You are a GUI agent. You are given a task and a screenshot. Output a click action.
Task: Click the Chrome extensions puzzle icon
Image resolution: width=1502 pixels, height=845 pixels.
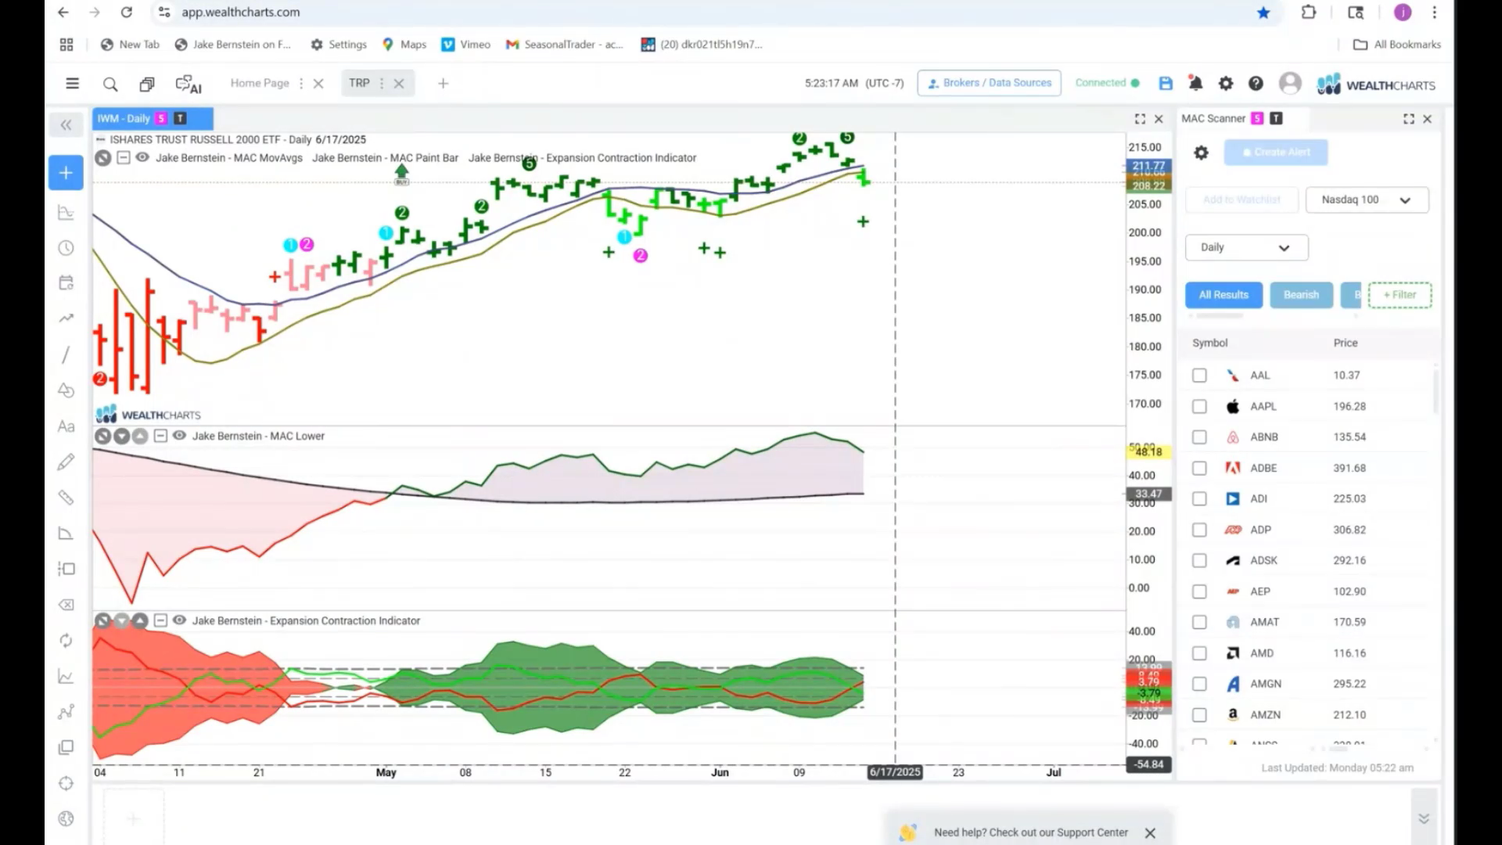tap(1309, 12)
